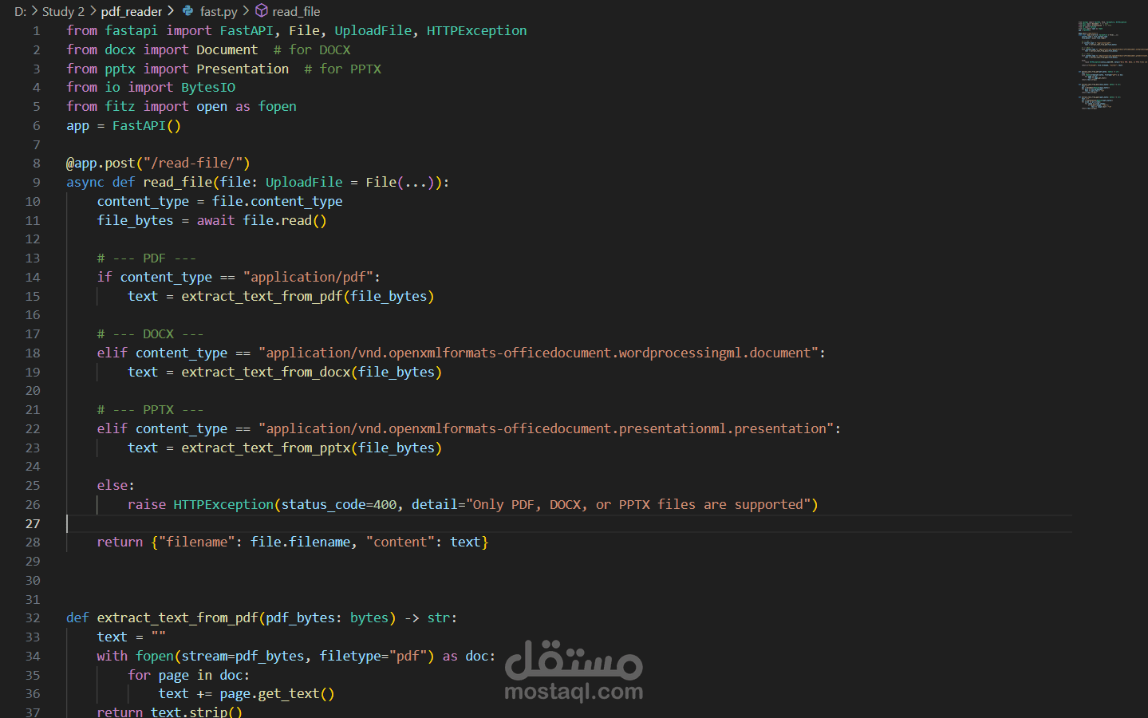The height and width of the screenshot is (718, 1148).
Task: Click the 'Only PDF, DOCX, or PPTX' detail string
Action: click(x=638, y=504)
